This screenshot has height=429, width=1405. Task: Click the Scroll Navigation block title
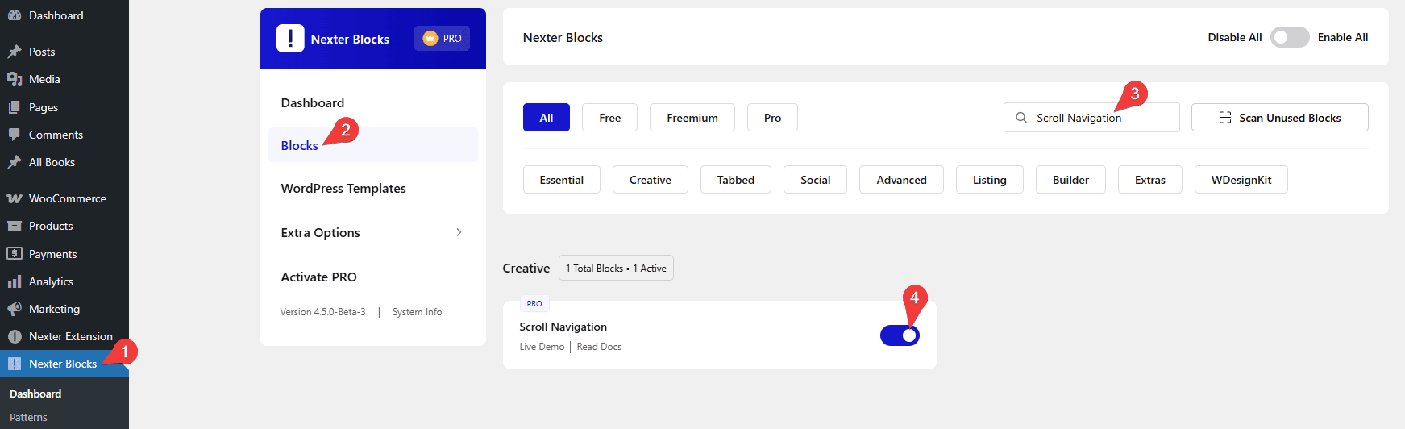click(x=563, y=327)
